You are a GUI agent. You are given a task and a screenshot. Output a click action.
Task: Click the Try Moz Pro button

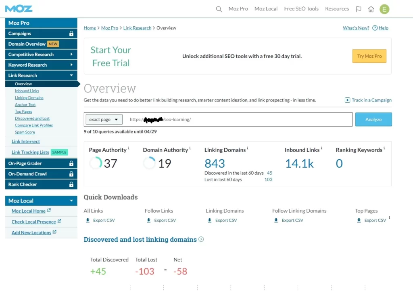[369, 56]
